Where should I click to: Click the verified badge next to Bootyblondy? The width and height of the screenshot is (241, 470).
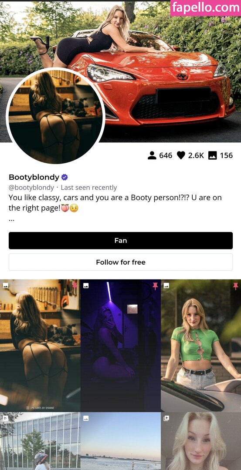click(x=64, y=177)
